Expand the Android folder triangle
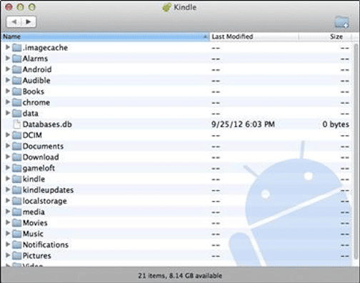This screenshot has height=283, width=360. tap(8, 69)
